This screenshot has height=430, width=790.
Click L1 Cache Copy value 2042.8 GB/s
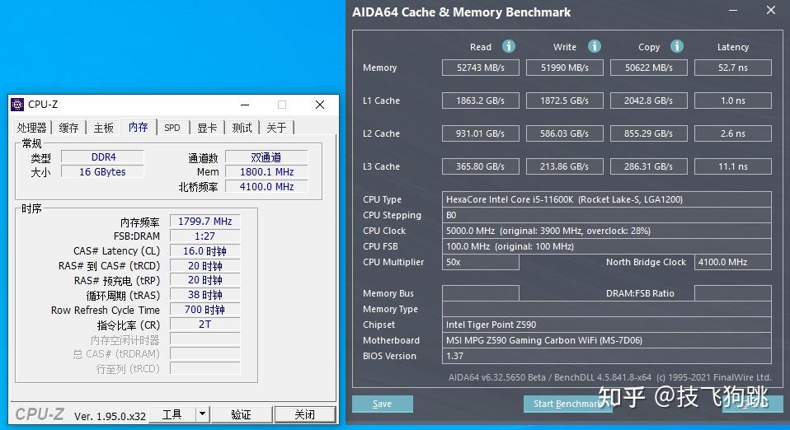(649, 100)
